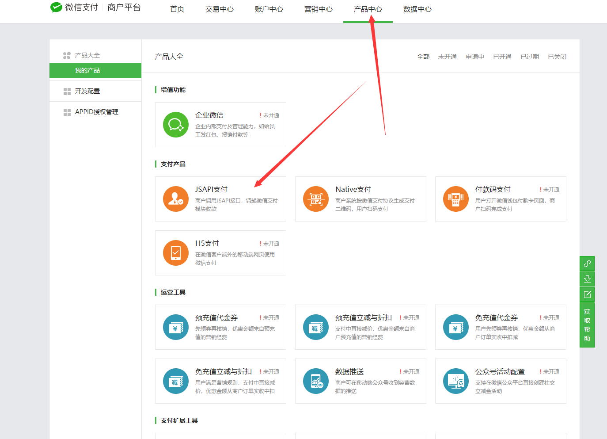Click the 产品大全 sidebar grid icon
Viewport: 607px width, 439px height.
pyautogui.click(x=67, y=55)
